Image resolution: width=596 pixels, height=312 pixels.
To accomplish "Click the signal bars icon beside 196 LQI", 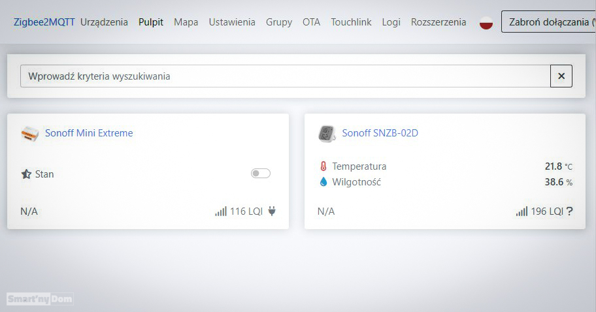I will (x=522, y=211).
